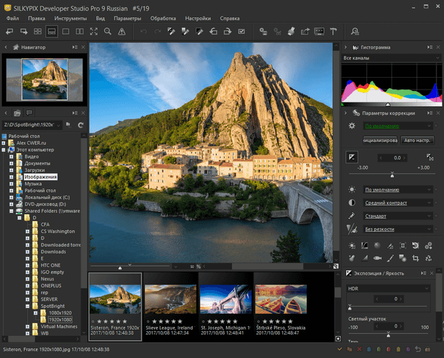The image size is (444, 358).
Task: Click the warning triangle highlight alert icon
Action: (122, 31)
